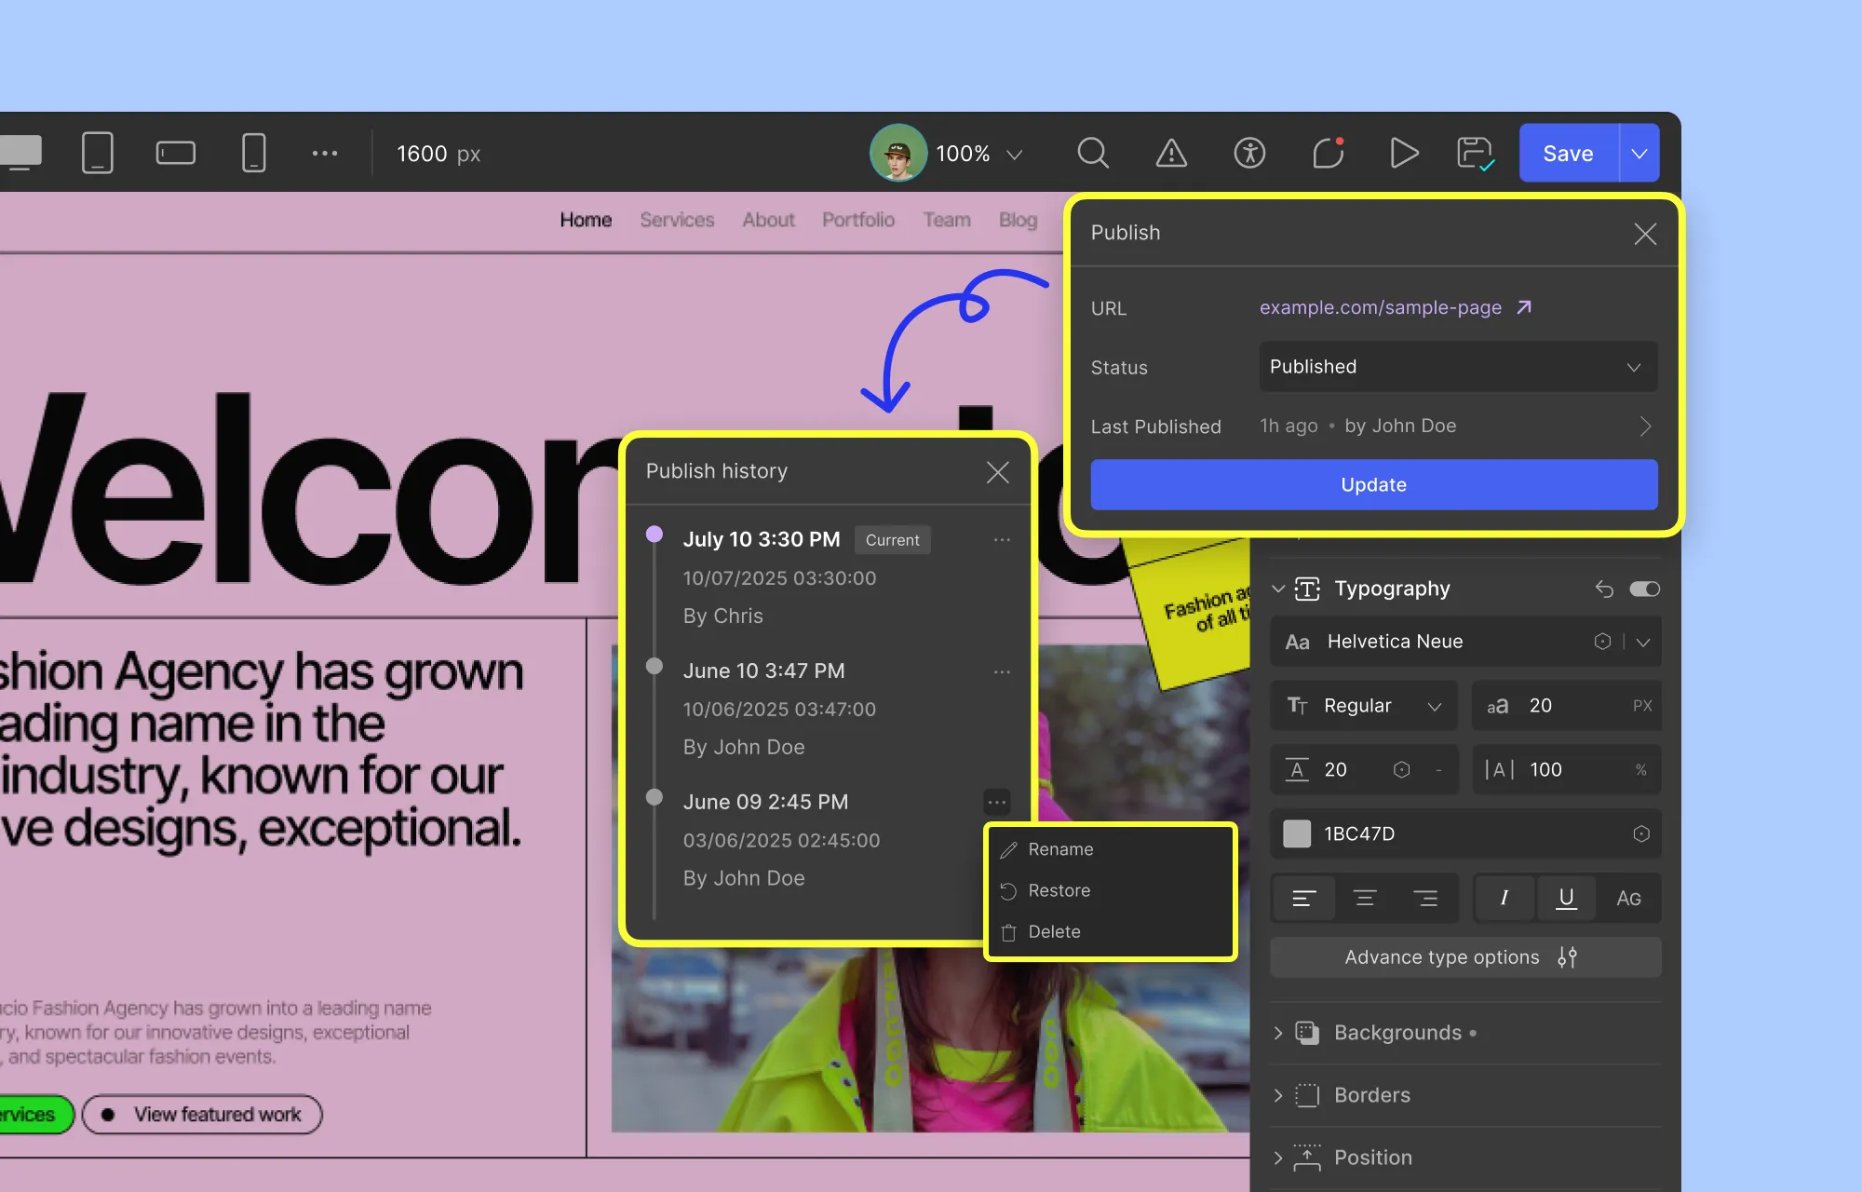The height and width of the screenshot is (1192, 1862).
Task: Expand the Position section
Action: pos(1278,1158)
